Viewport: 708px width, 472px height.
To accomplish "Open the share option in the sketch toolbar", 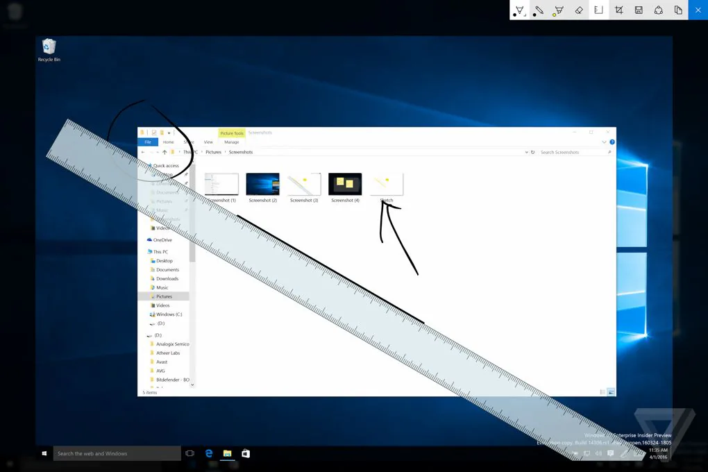I will pos(658,10).
